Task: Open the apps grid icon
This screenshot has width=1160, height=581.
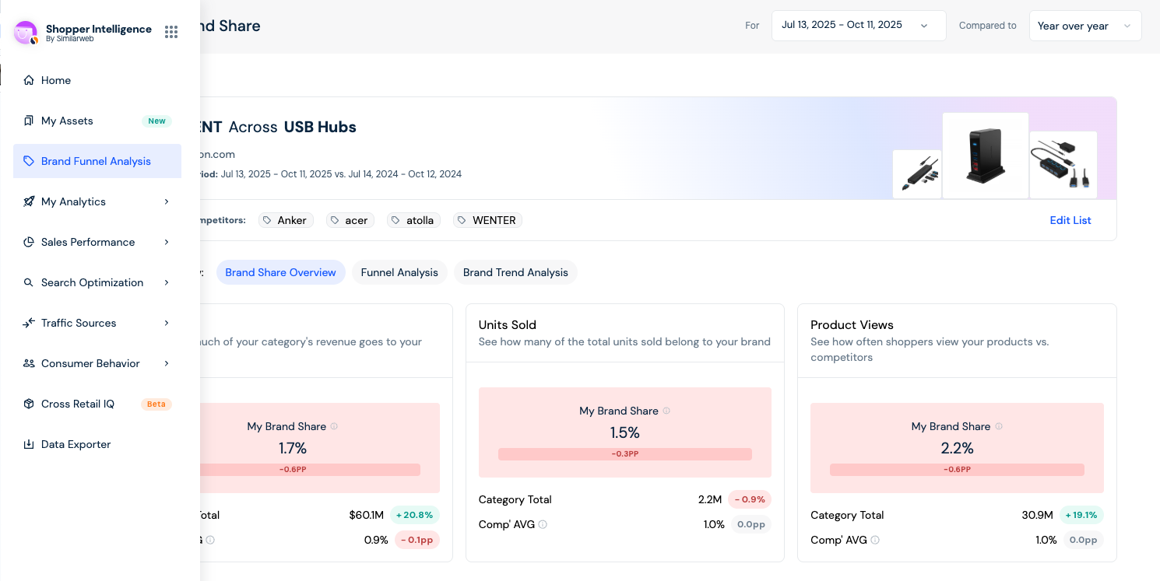Action: coord(171,32)
